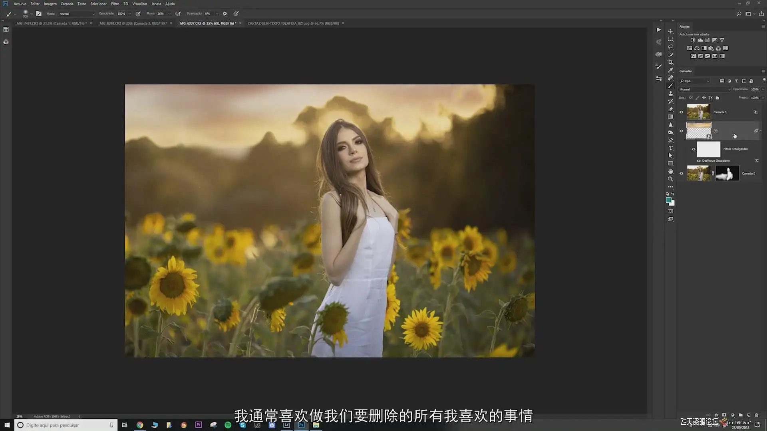Viewport: 767px width, 431px height.
Task: Toggle Desfoque Gaussiano filter visibility
Action: (699, 161)
